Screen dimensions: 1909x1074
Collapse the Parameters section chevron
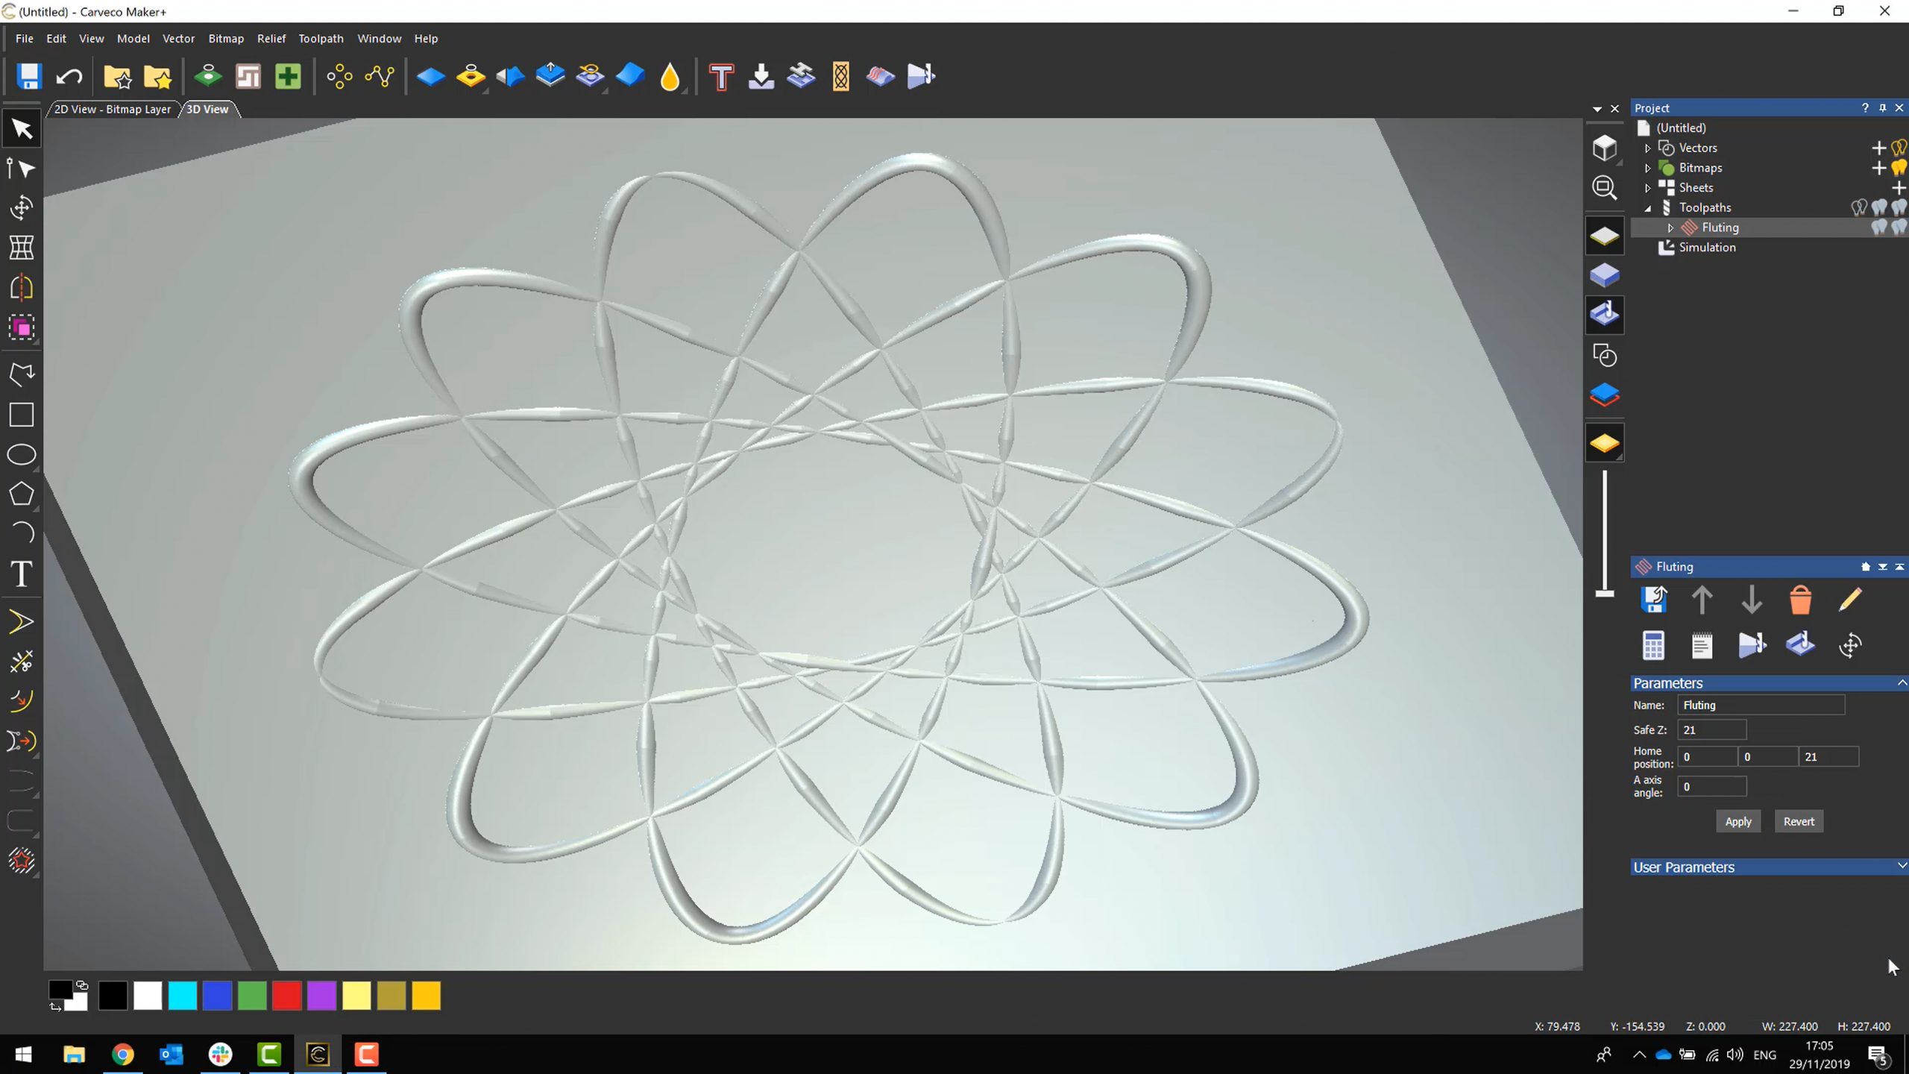1901,682
